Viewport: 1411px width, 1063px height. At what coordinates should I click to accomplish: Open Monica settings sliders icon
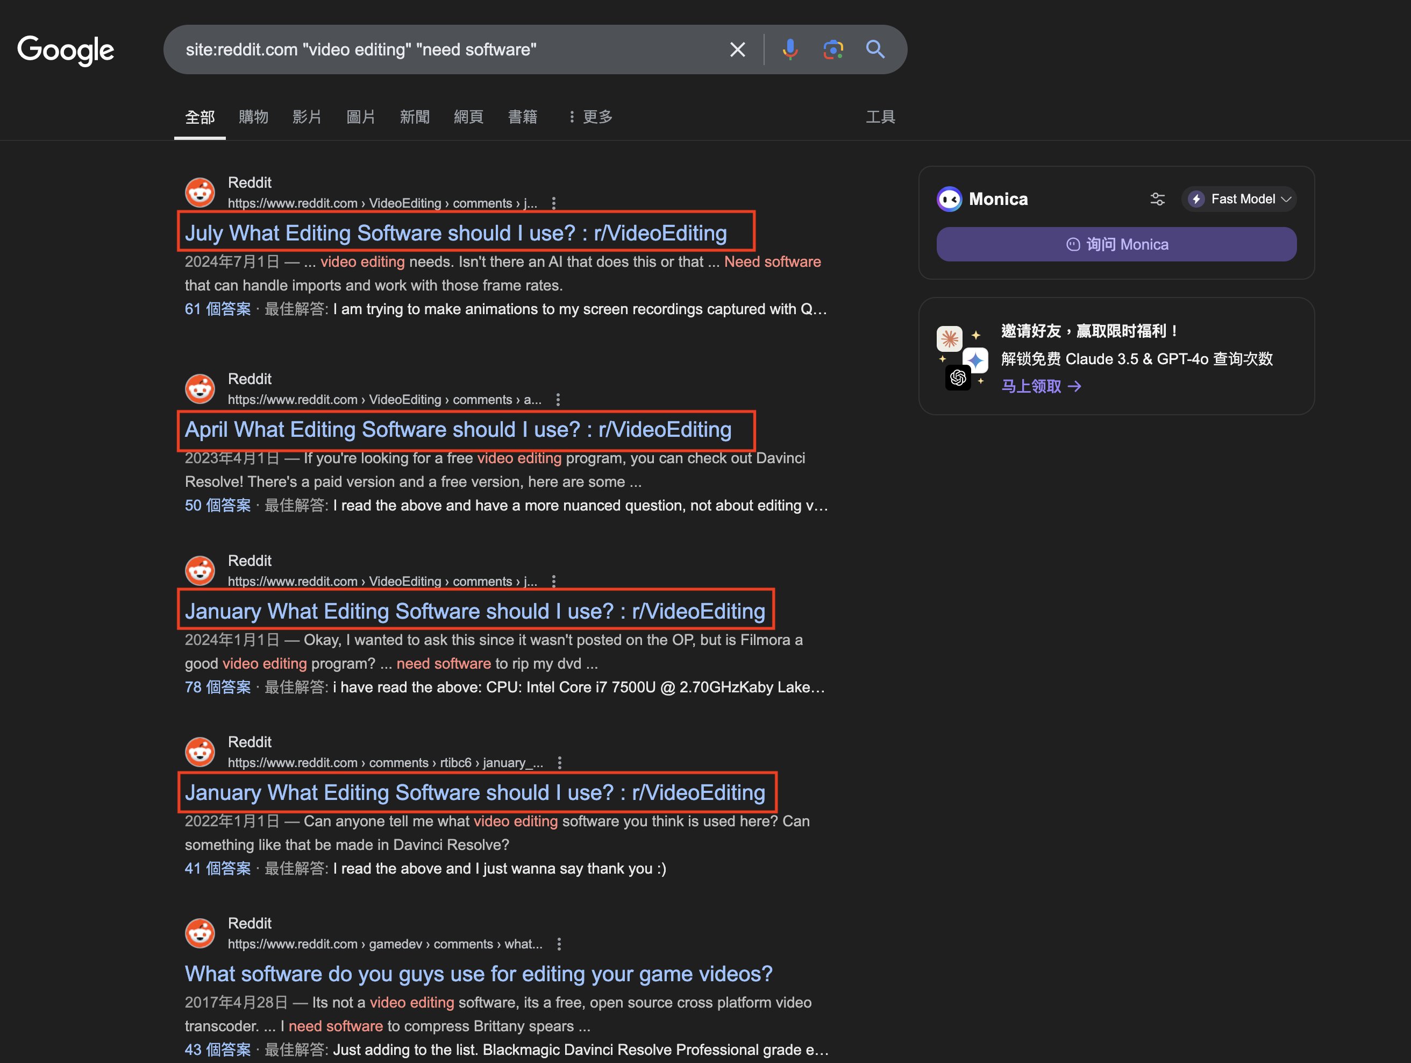[1157, 199]
